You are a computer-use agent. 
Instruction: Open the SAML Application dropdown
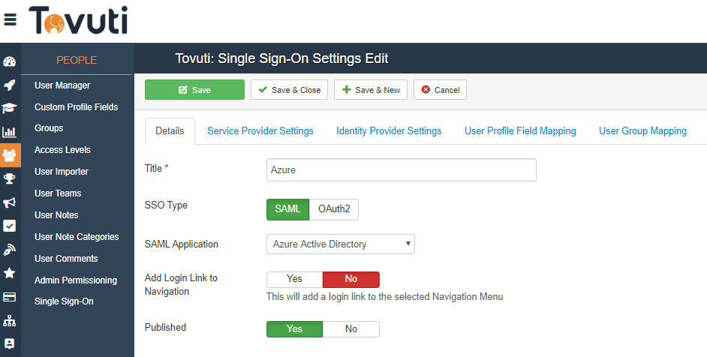click(x=340, y=244)
